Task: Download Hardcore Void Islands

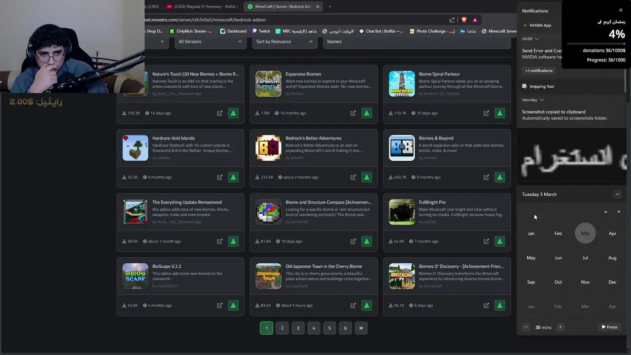Action: click(x=233, y=177)
